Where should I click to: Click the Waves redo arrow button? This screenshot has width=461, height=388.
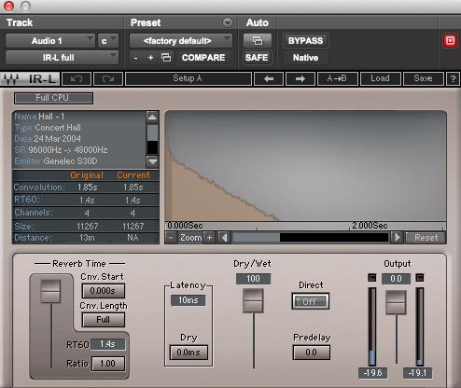click(x=108, y=78)
